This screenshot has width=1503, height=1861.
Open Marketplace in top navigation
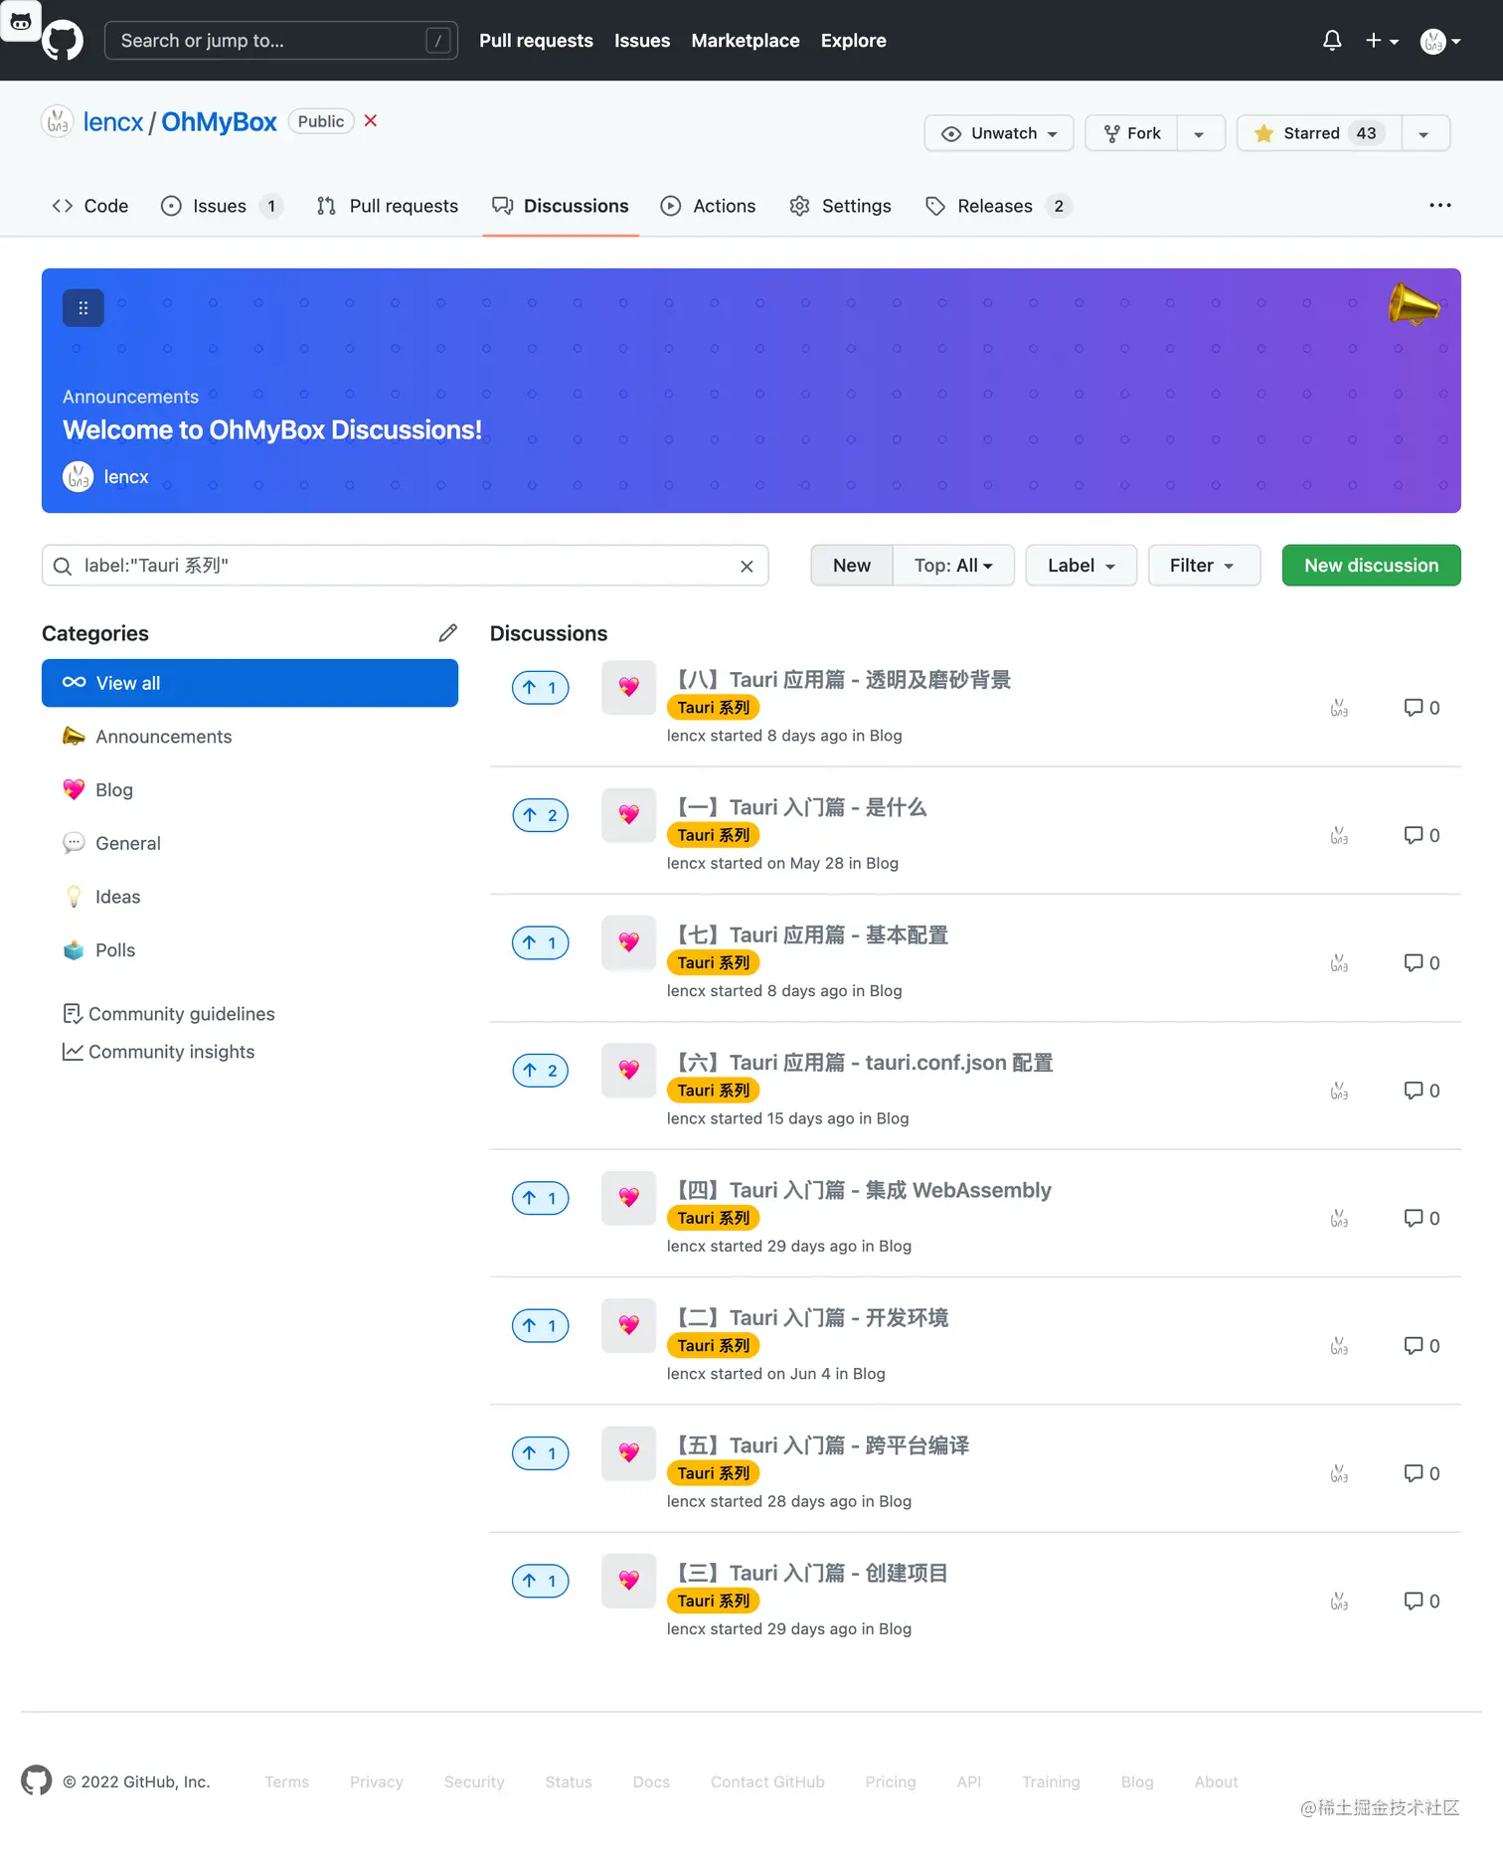(746, 41)
